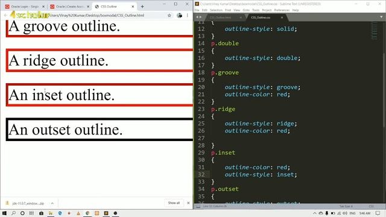Click 'An inset outline.' paragraph
Screen dimensions: 386x217
click(x=62, y=95)
